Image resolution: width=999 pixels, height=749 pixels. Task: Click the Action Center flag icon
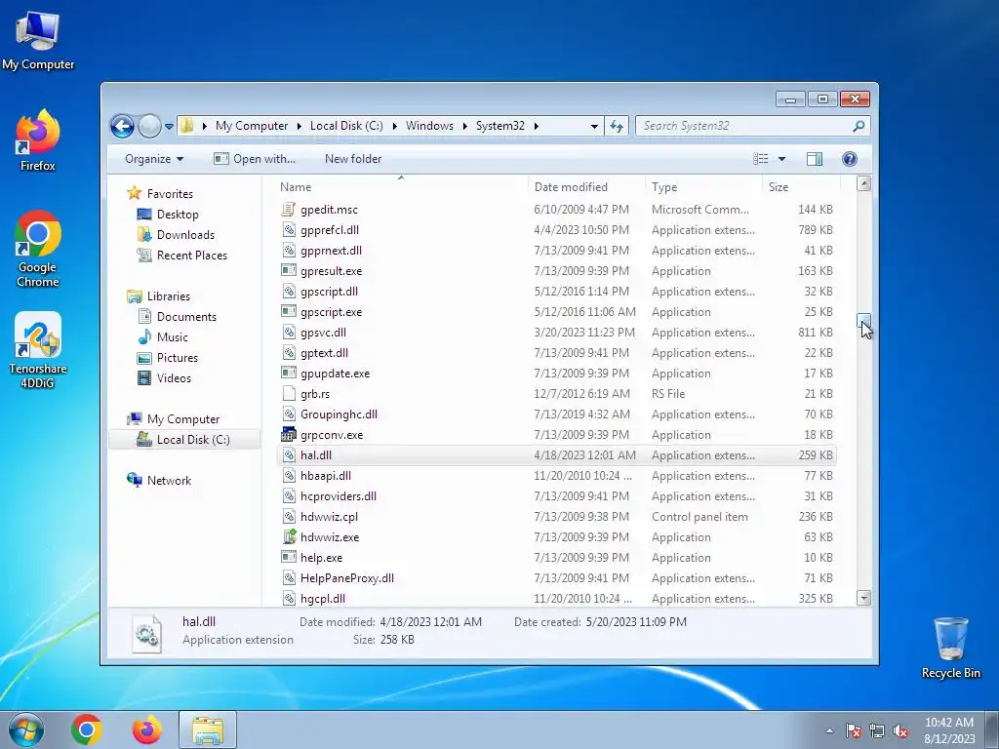(x=853, y=730)
